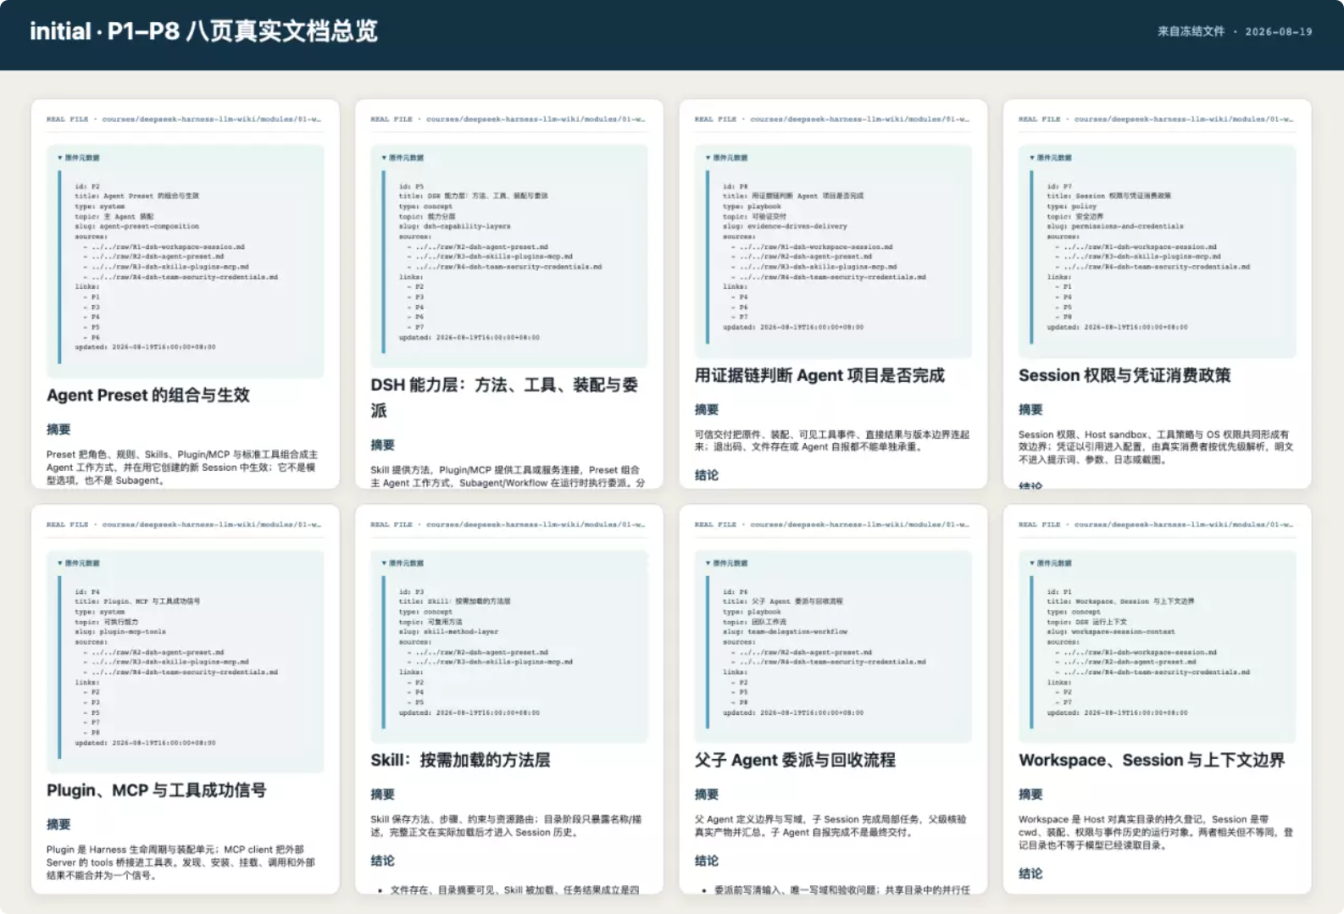Image resolution: width=1344 pixels, height=914 pixels.
Task: Click slug 'skill-method-layer' line
Action: tap(448, 632)
